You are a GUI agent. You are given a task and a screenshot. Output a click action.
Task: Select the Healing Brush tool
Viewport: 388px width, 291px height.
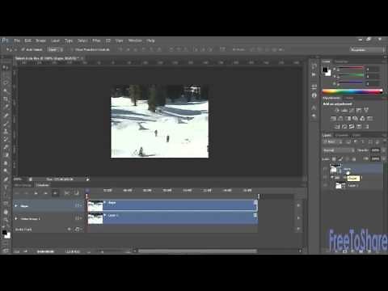tap(6, 116)
